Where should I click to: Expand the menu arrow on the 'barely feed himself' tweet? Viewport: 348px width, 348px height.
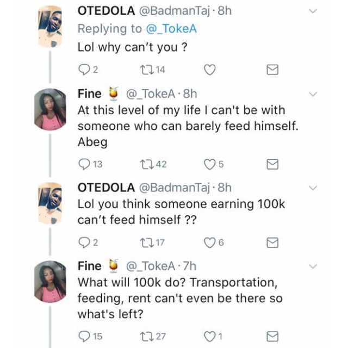pyautogui.click(x=313, y=94)
